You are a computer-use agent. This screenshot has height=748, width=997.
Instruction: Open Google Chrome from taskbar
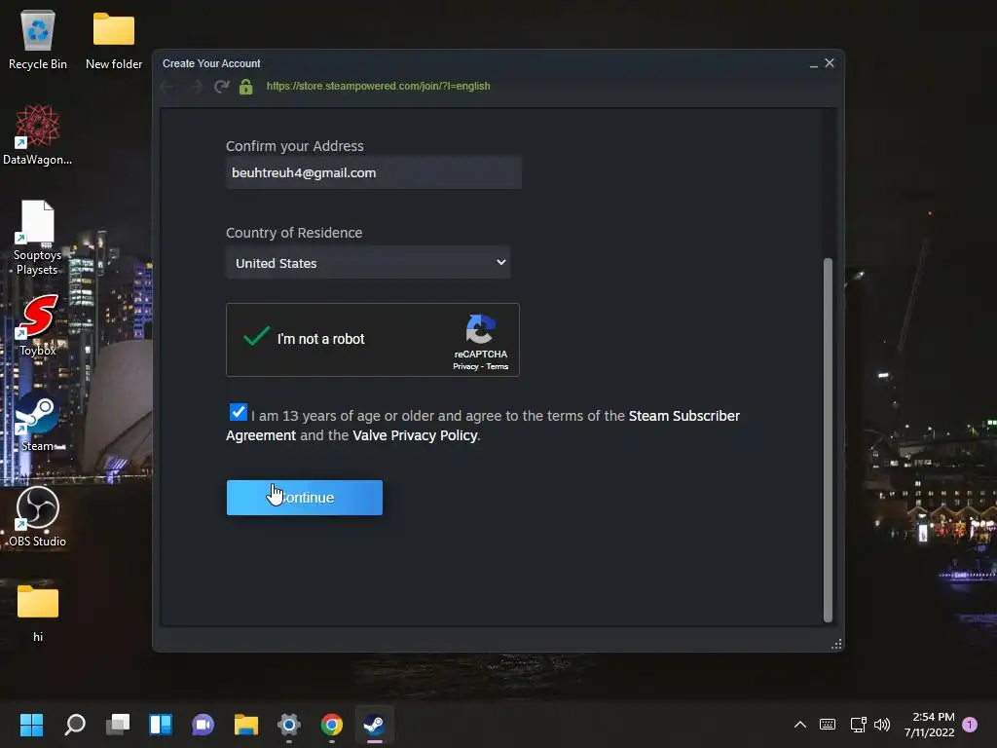tap(331, 725)
